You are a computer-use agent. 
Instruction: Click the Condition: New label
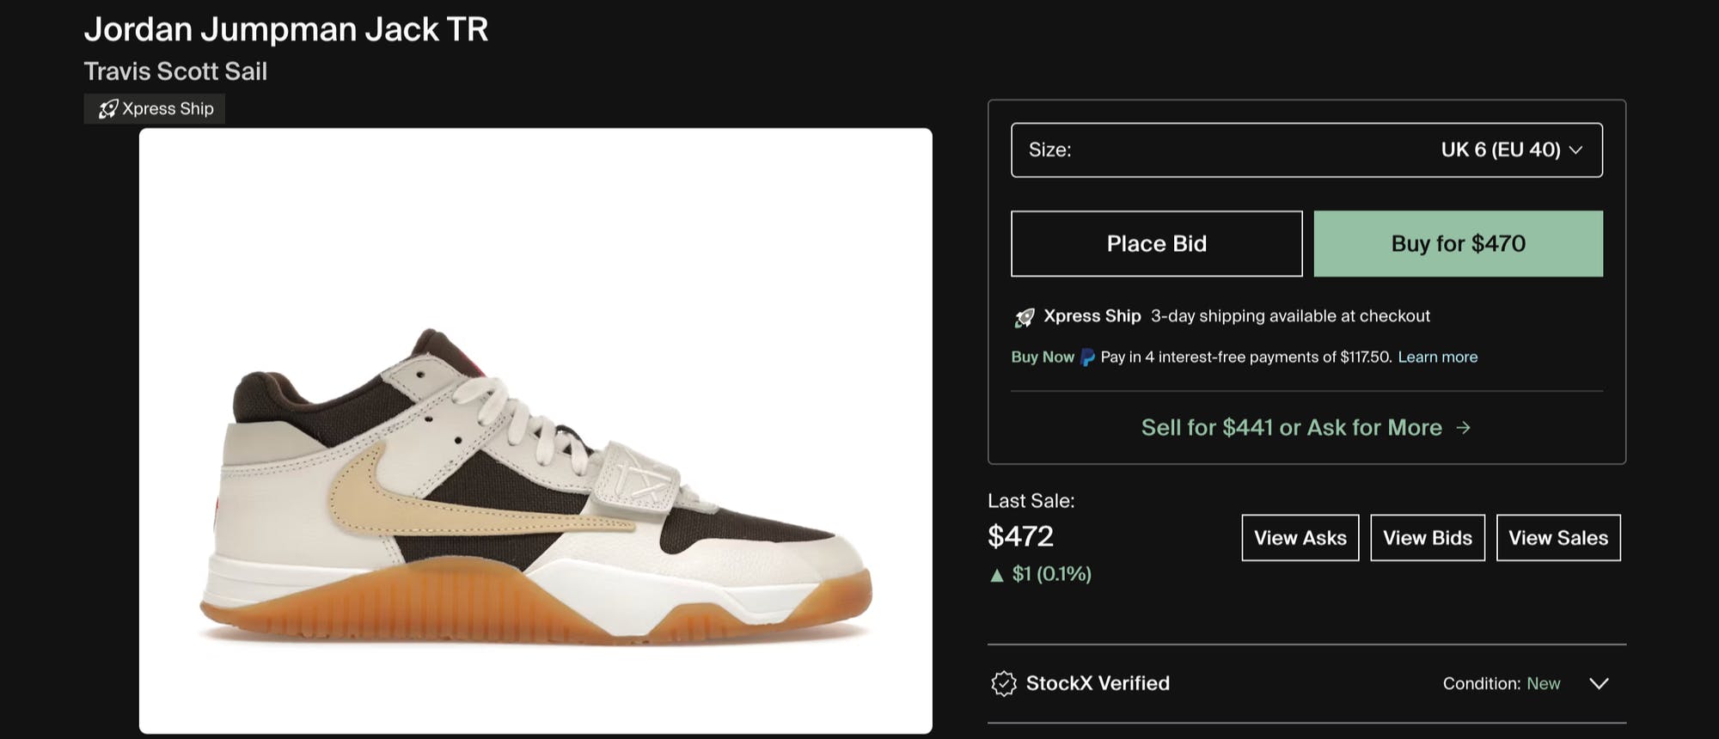1501,683
